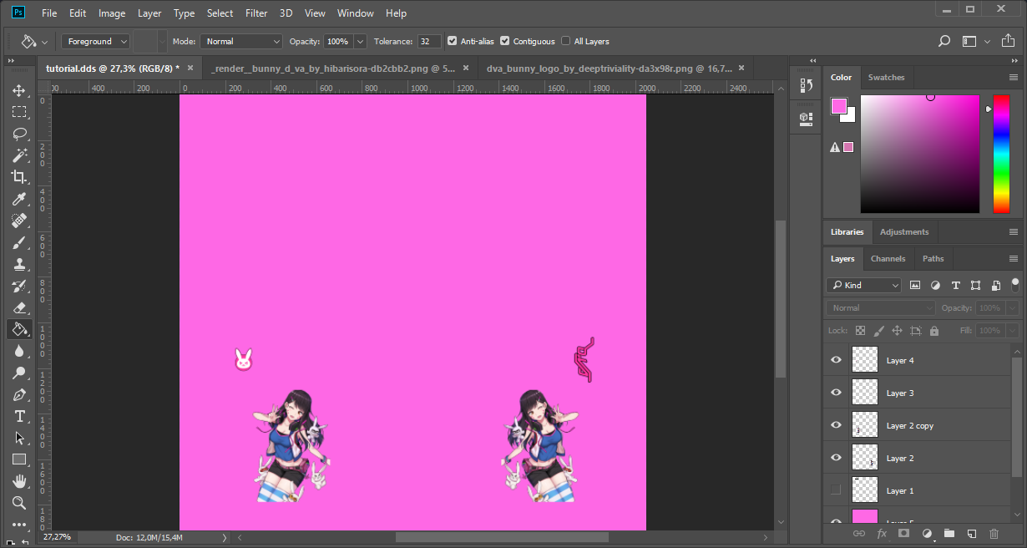Select the Horizontal Type tool
The height and width of the screenshot is (548, 1027).
[x=19, y=416]
